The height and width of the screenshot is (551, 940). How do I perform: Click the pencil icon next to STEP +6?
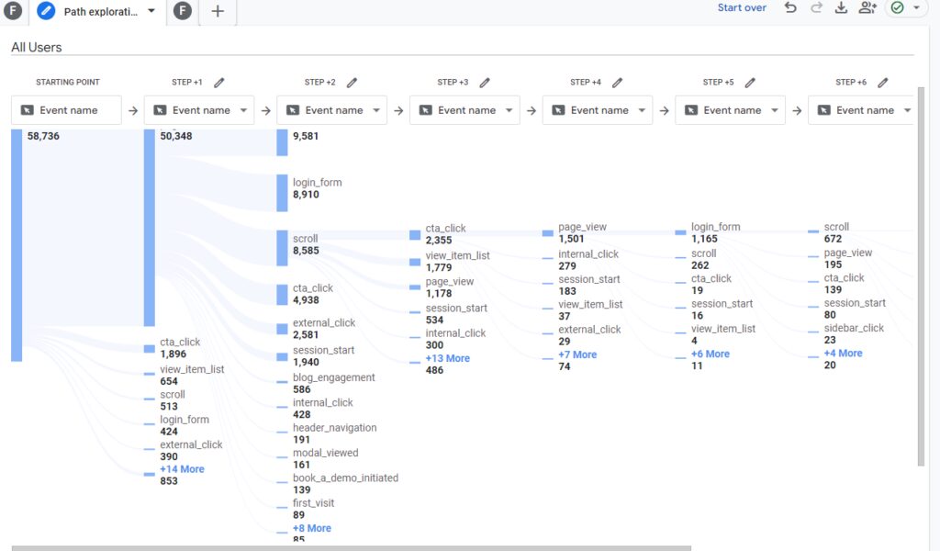point(882,82)
